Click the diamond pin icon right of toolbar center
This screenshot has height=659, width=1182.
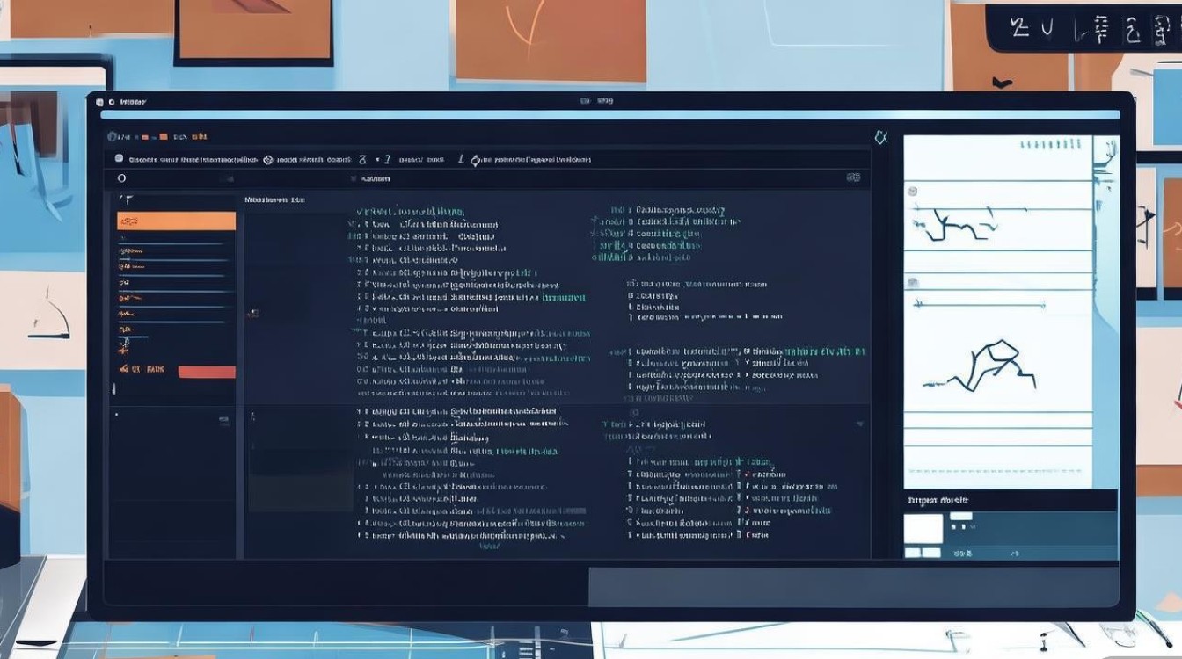(x=476, y=160)
